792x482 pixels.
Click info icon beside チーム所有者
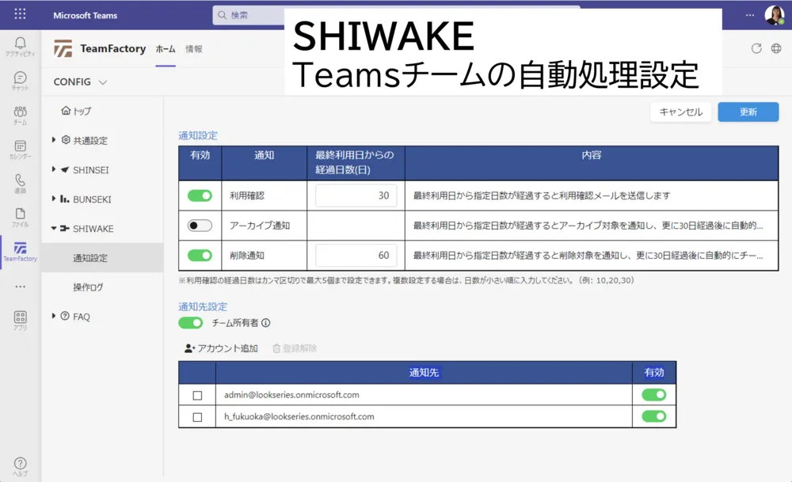(x=265, y=322)
